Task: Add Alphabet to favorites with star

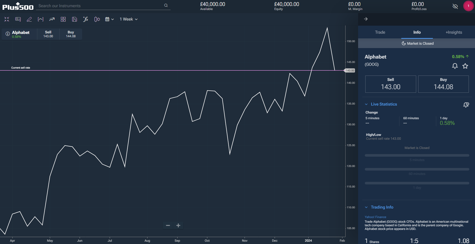Action: coord(465,66)
